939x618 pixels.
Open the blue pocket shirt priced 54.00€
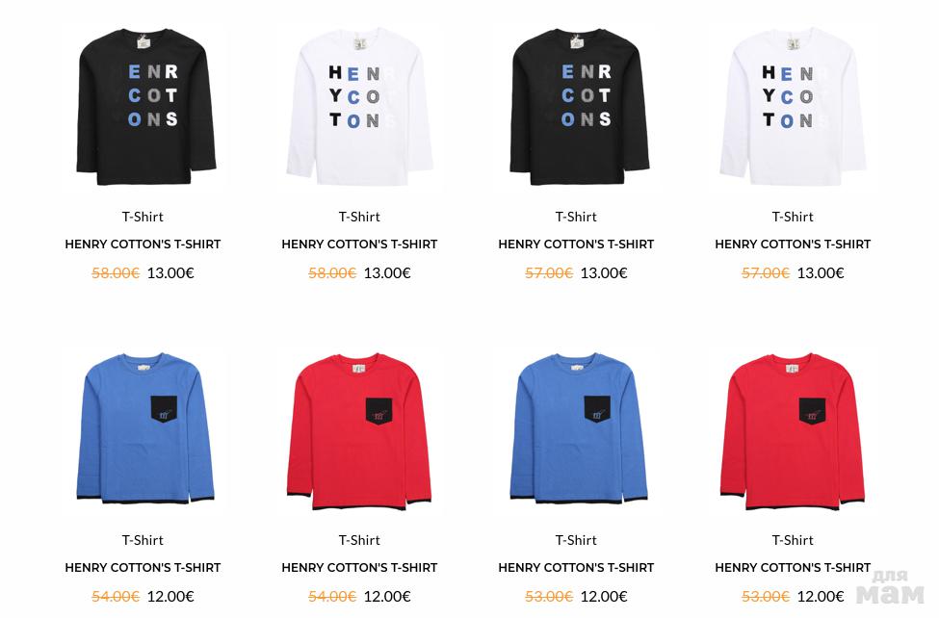click(x=144, y=428)
